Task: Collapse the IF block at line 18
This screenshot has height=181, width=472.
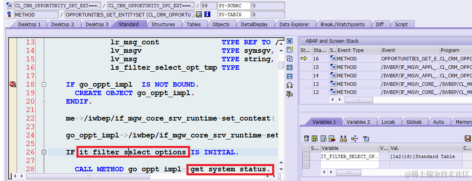Action: click(44, 85)
